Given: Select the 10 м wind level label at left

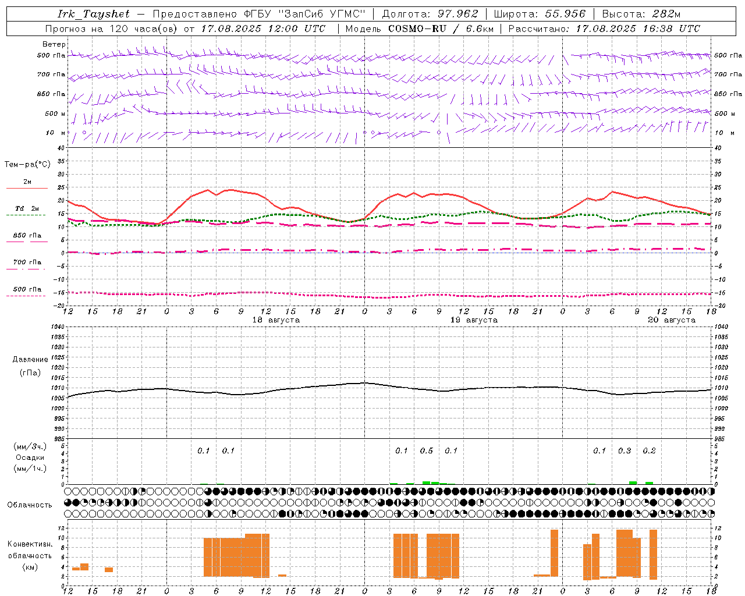Looking at the screenshot, I should point(56,133).
